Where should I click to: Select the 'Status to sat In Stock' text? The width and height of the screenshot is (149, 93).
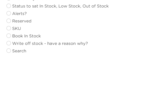click(x=35, y=6)
